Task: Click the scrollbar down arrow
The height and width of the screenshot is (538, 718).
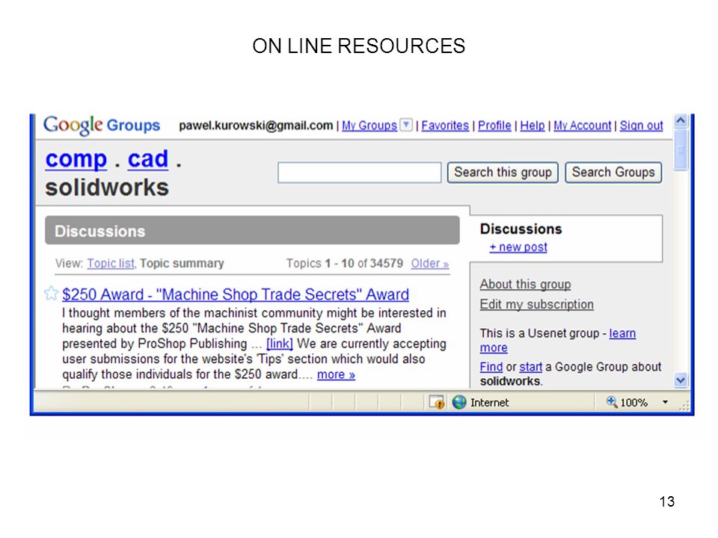Action: click(x=681, y=380)
